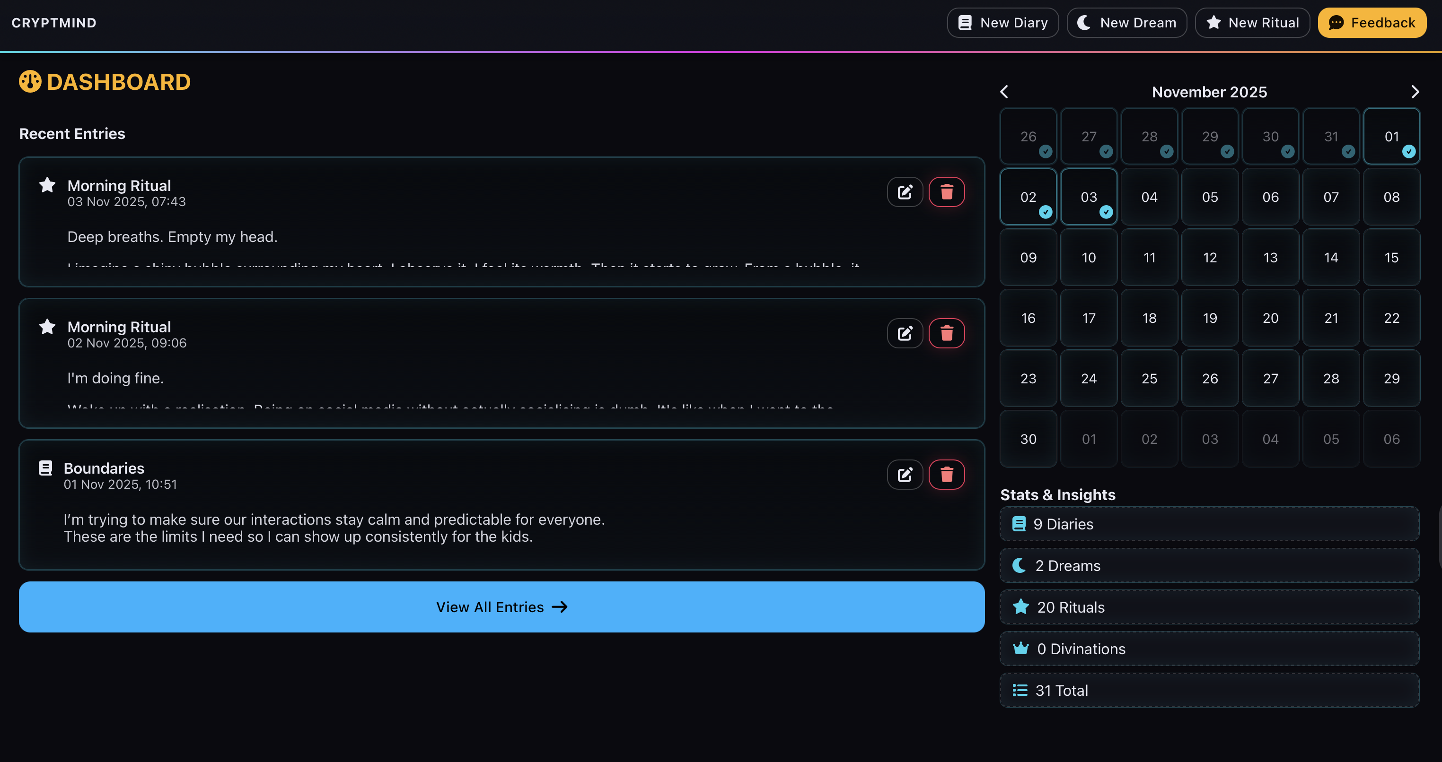Screen dimensions: 1442x762
Task: Click the trash delete icon on Boundaries entry
Action: tap(947, 474)
